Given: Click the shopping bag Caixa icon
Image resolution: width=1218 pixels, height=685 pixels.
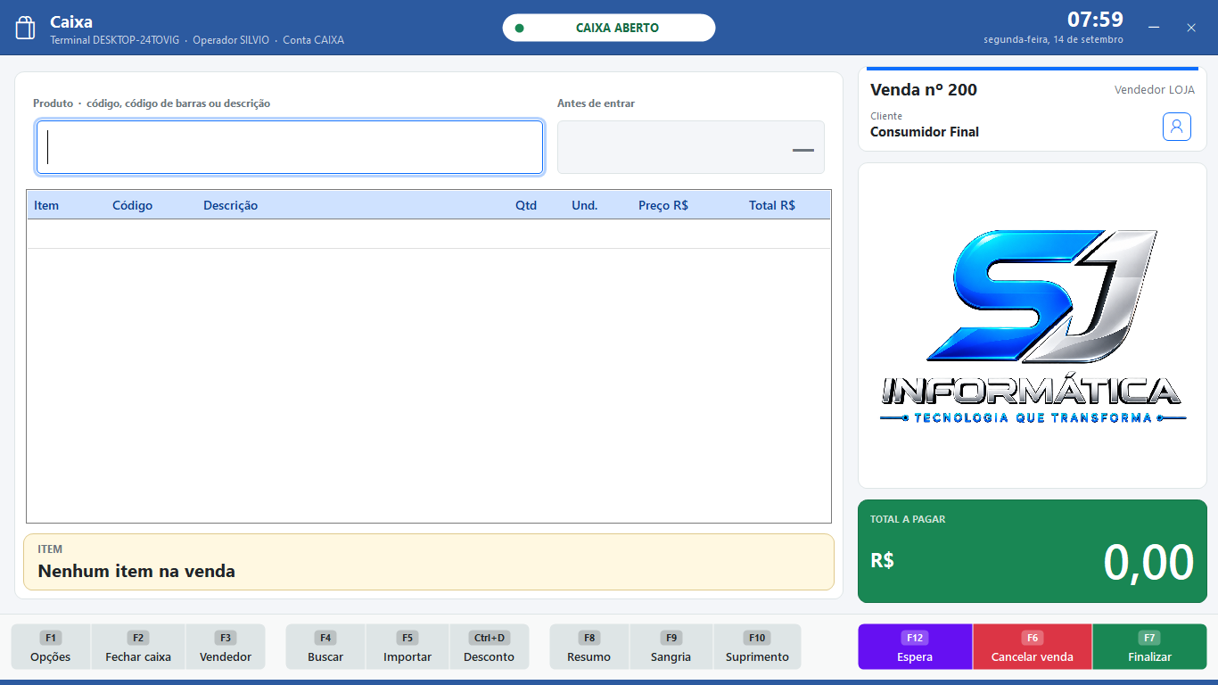Looking at the screenshot, I should [25, 28].
